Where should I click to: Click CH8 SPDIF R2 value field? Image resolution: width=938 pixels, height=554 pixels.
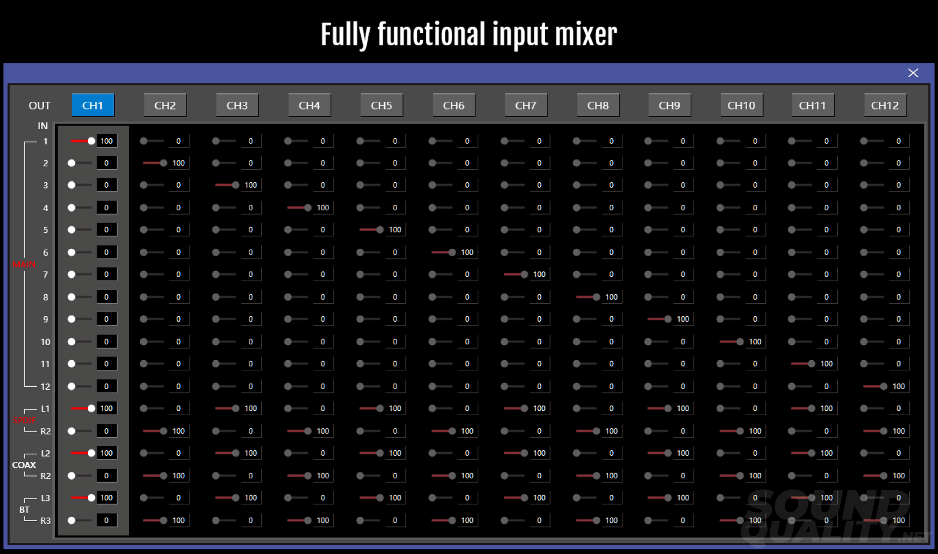(612, 431)
